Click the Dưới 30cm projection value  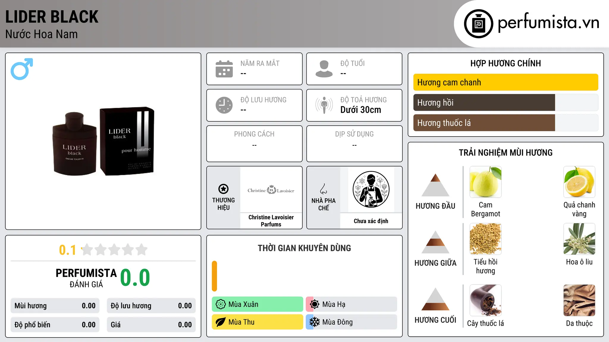pyautogui.click(x=361, y=110)
